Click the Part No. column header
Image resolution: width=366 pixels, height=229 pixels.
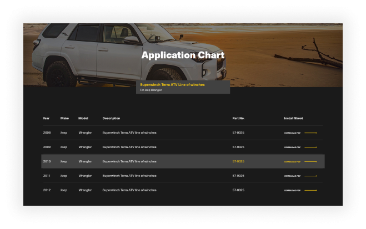pyautogui.click(x=238, y=118)
